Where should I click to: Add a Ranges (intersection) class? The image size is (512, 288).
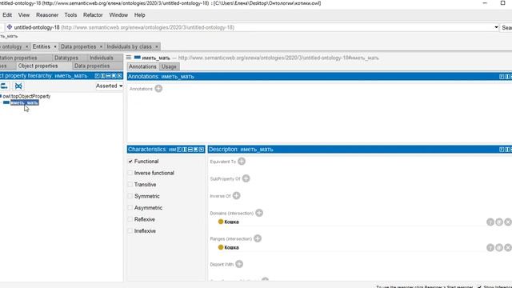(x=258, y=238)
